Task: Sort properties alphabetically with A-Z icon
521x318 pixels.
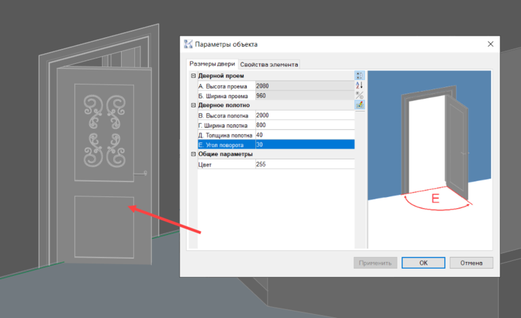Action: click(359, 85)
